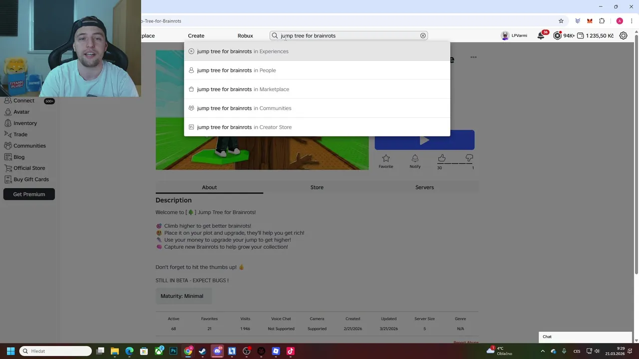This screenshot has height=359, width=639.
Task: Give the game a thumbs down
Action: point(469,158)
